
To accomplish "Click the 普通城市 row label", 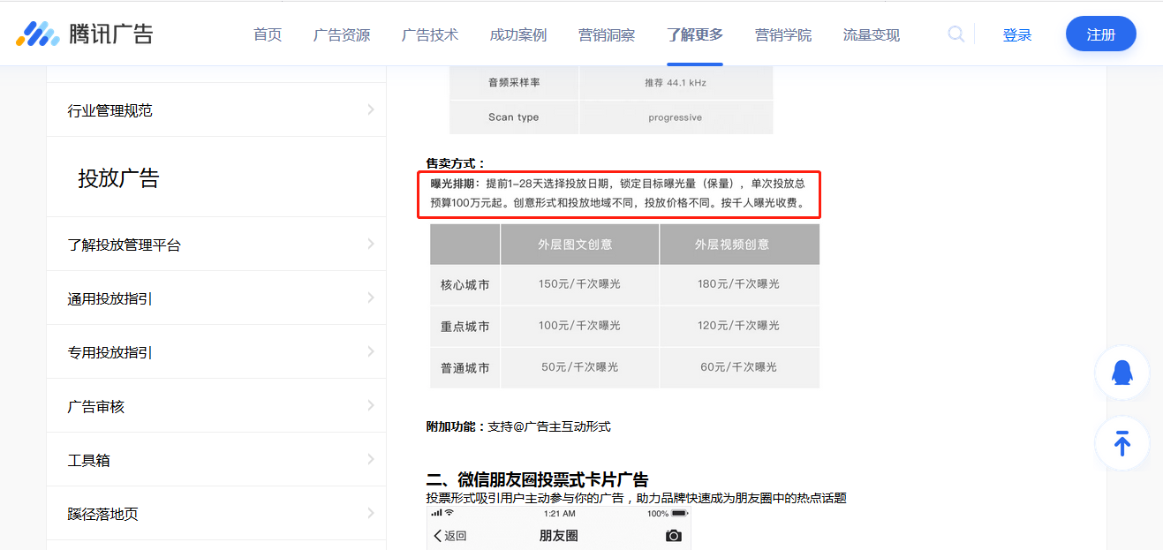I will pyautogui.click(x=465, y=368).
